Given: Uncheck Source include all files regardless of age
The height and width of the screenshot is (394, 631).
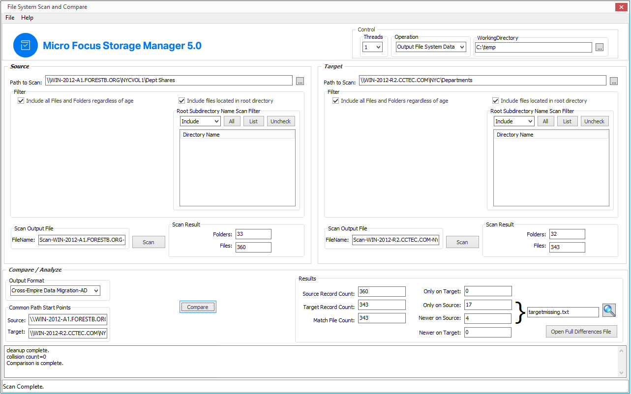Looking at the screenshot, I should point(21,101).
